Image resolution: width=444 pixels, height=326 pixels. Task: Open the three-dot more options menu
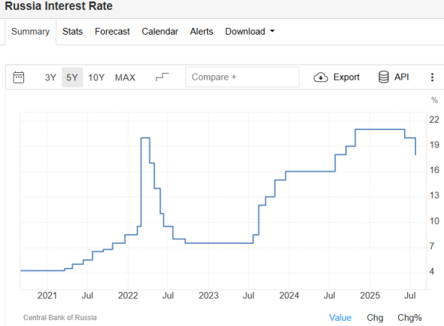pyautogui.click(x=432, y=78)
